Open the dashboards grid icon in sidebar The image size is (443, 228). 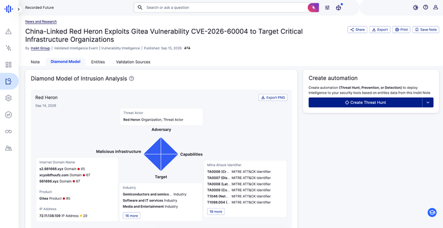(x=8, y=65)
